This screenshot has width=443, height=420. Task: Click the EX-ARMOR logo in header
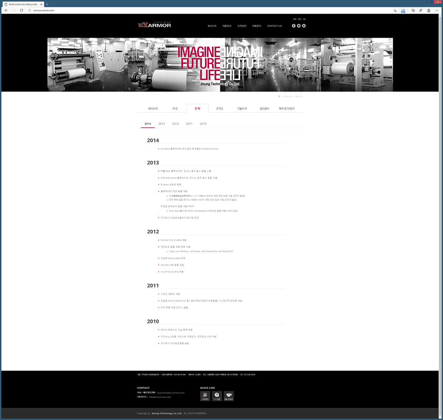pos(155,25)
